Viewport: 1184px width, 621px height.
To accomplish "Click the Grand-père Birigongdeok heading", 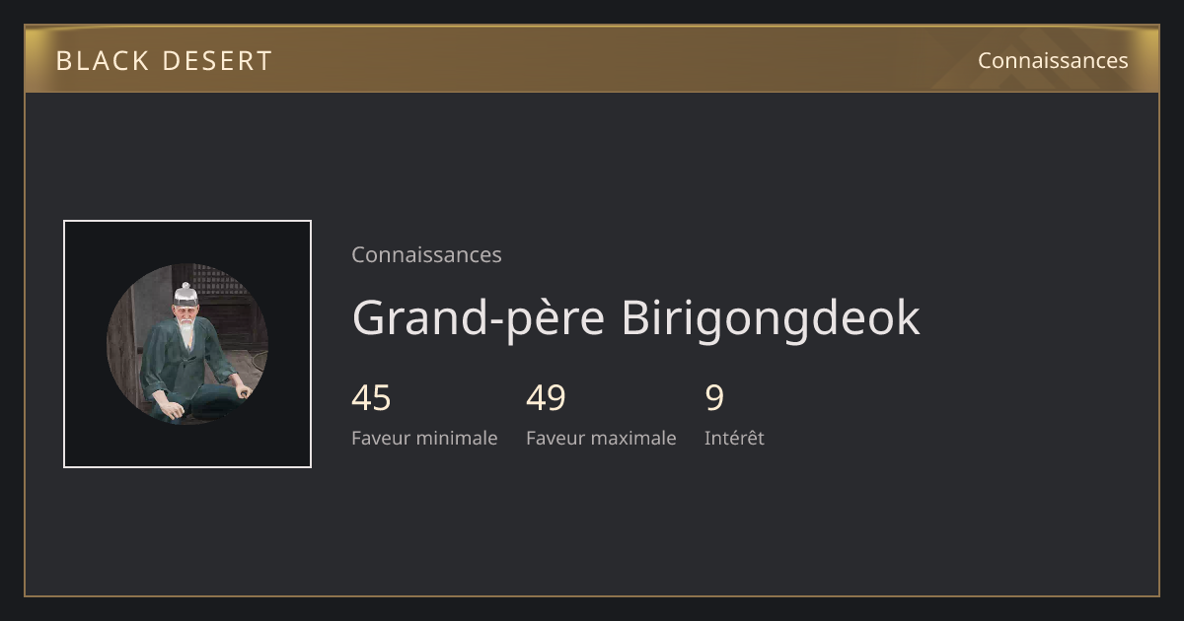I will coord(635,317).
